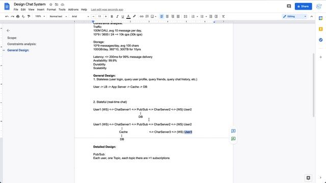Open the View menu
Viewport: 326px width, 183px height.
[x=31, y=10]
